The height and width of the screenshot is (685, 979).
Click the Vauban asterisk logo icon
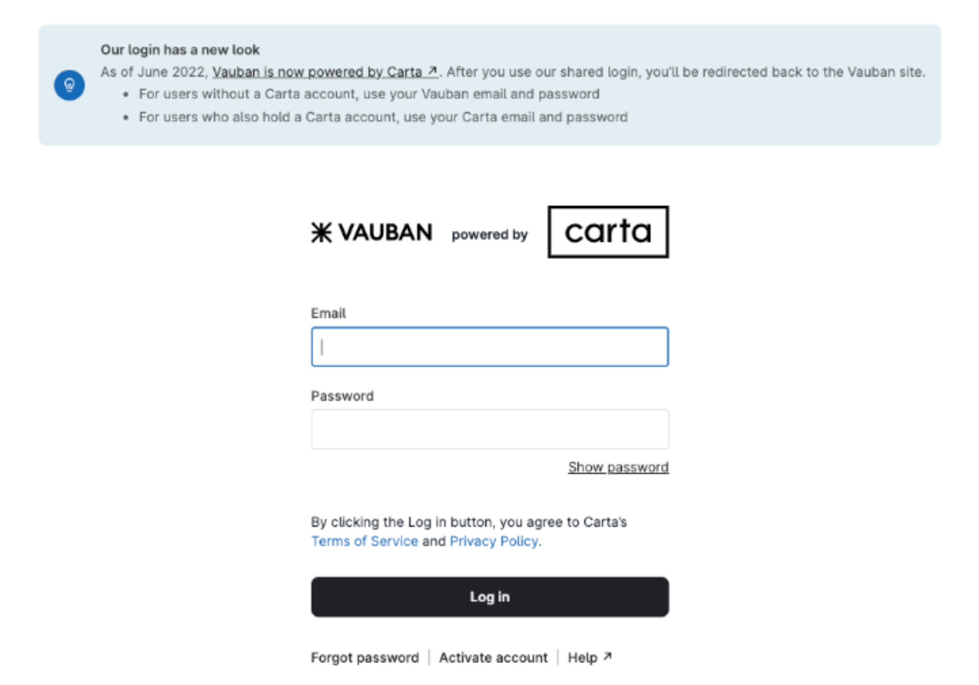pos(321,232)
